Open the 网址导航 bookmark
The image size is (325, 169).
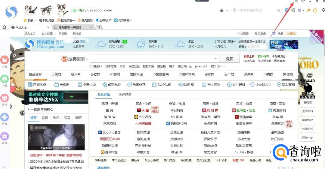(47, 20)
